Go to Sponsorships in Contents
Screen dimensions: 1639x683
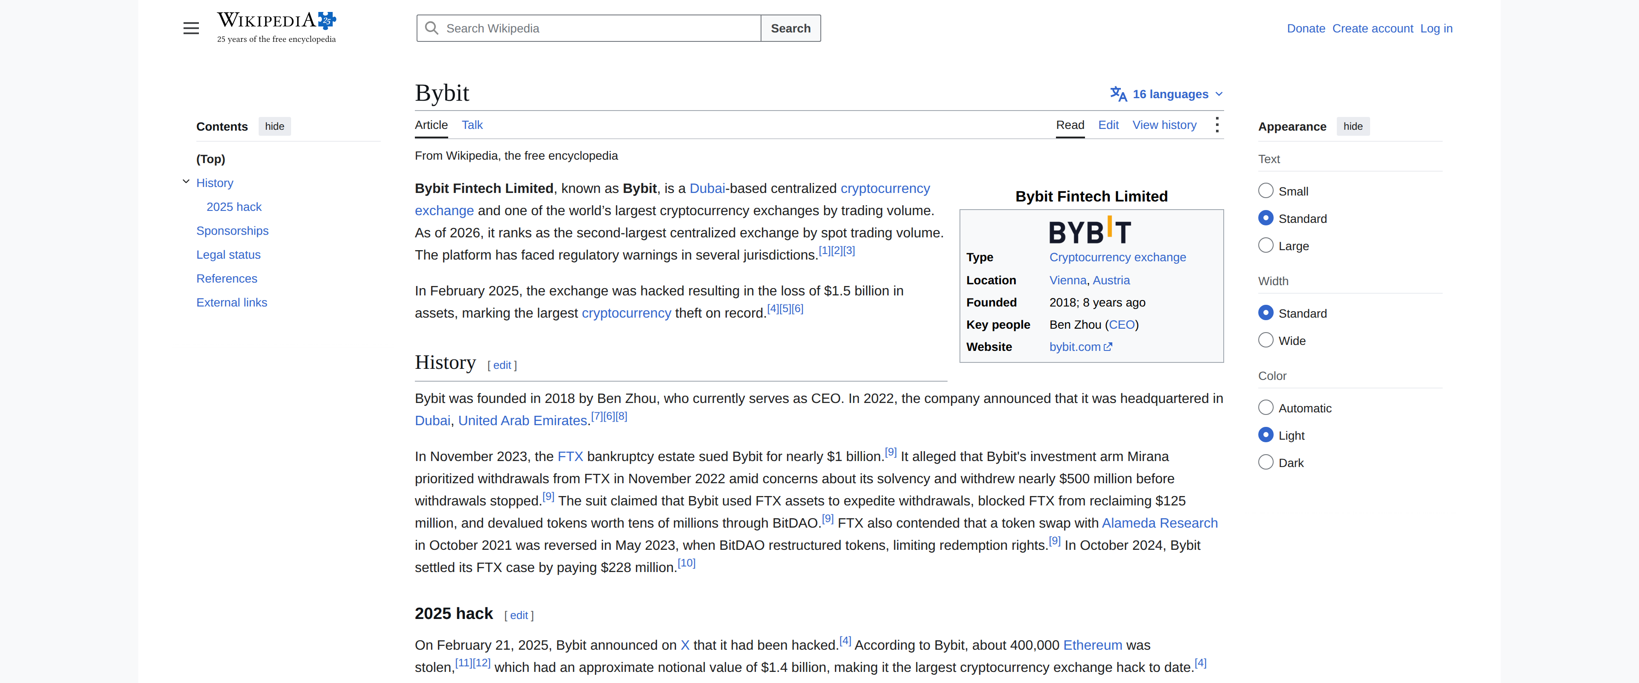(x=232, y=231)
